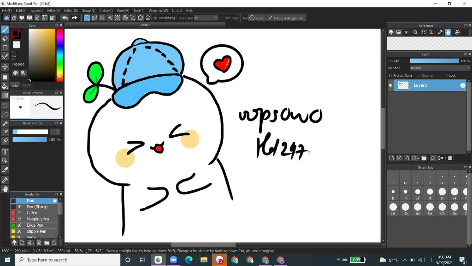This screenshot has height=266, width=472.
Task: Click the Reset button
Action: pyautogui.click(x=256, y=18)
